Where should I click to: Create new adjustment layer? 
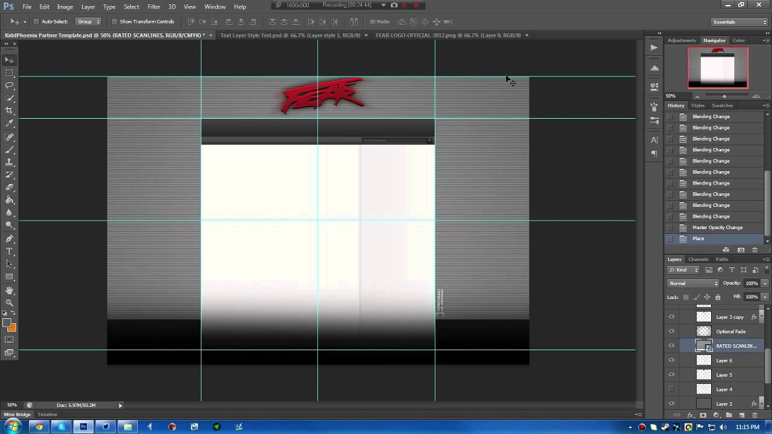(x=716, y=415)
